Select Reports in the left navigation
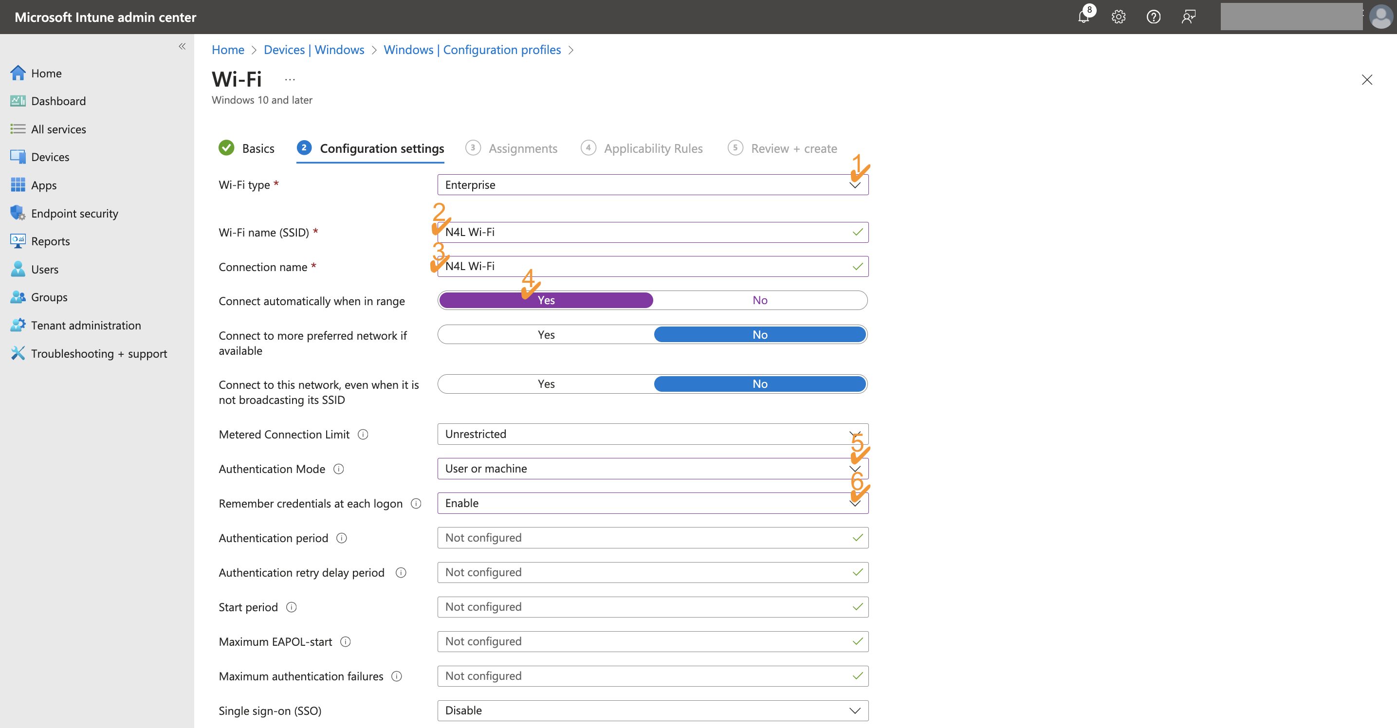 click(x=51, y=241)
